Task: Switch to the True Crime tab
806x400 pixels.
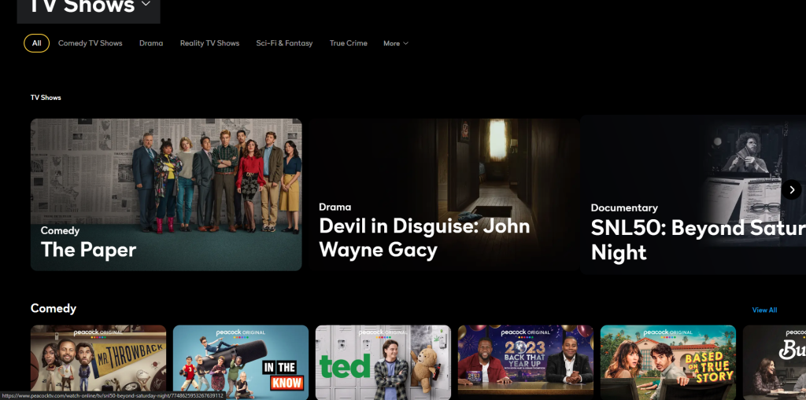Action: point(348,43)
